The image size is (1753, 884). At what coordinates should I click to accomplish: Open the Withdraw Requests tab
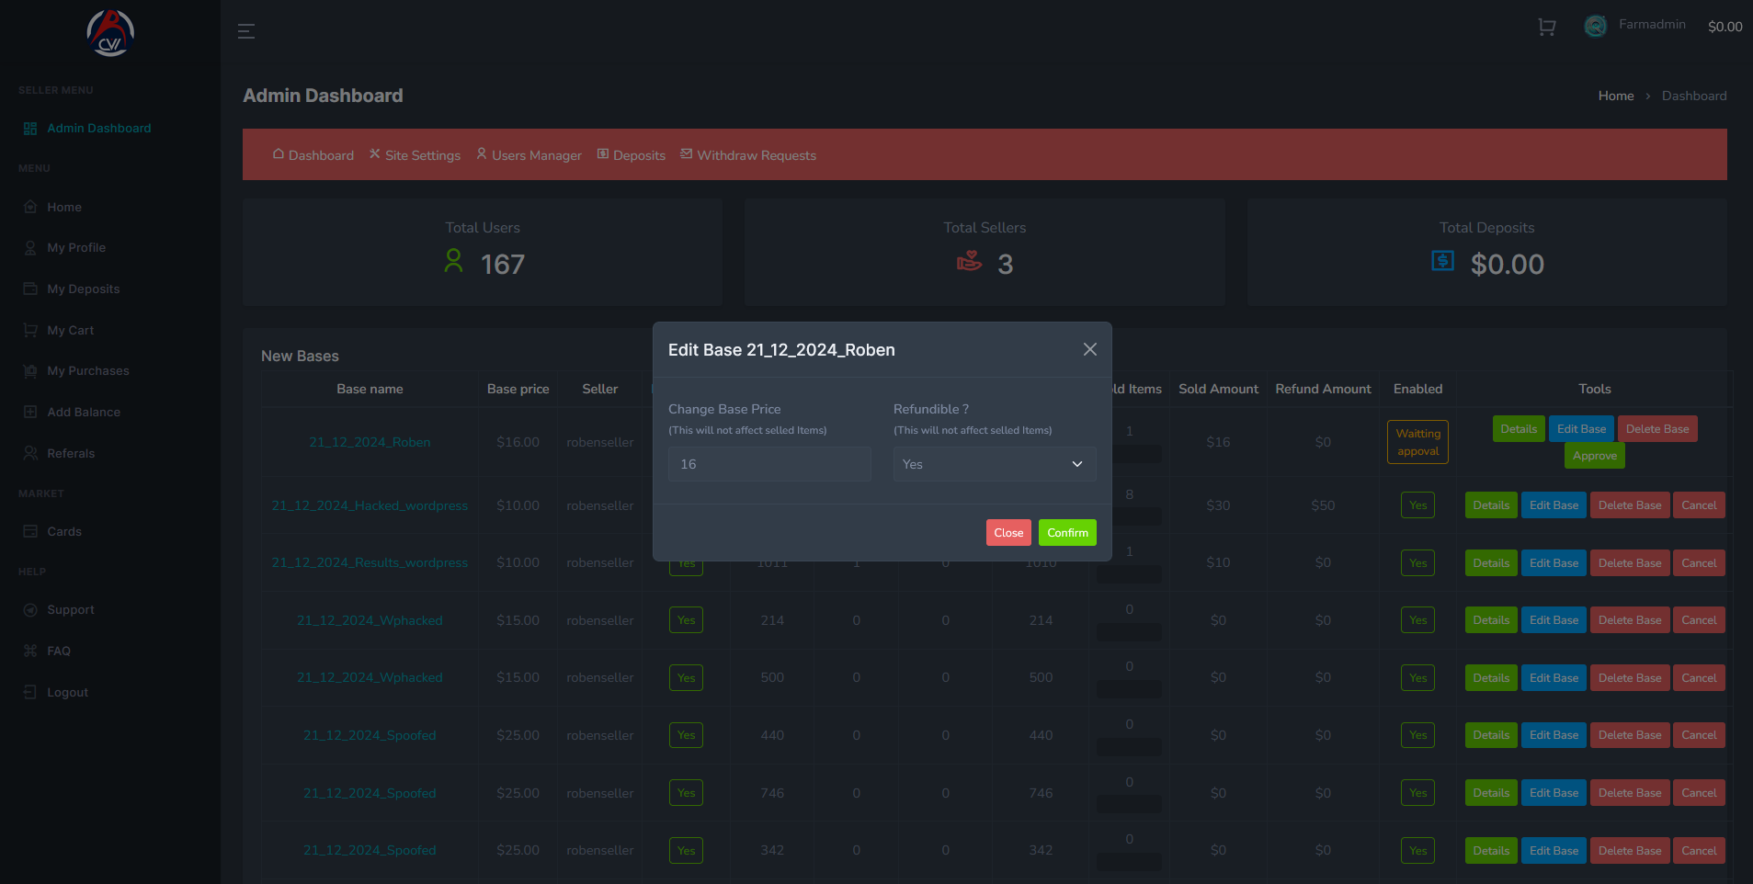748,155
